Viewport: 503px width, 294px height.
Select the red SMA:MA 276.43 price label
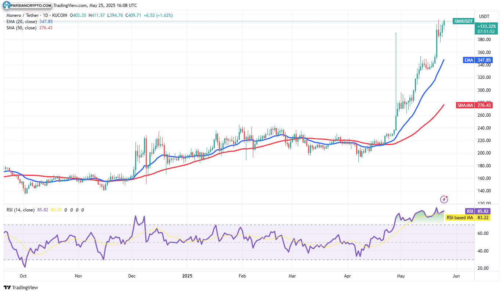click(475, 105)
